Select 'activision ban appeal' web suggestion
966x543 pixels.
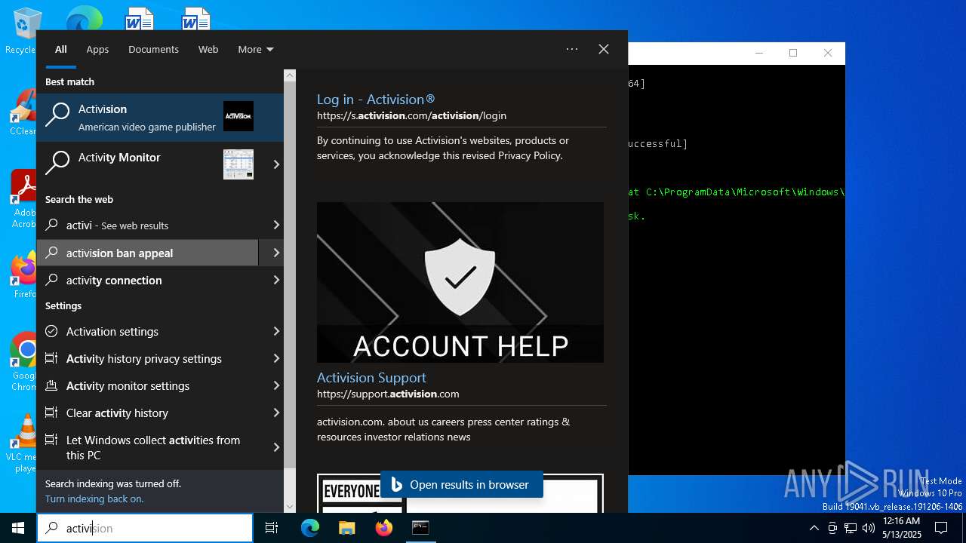(x=147, y=253)
